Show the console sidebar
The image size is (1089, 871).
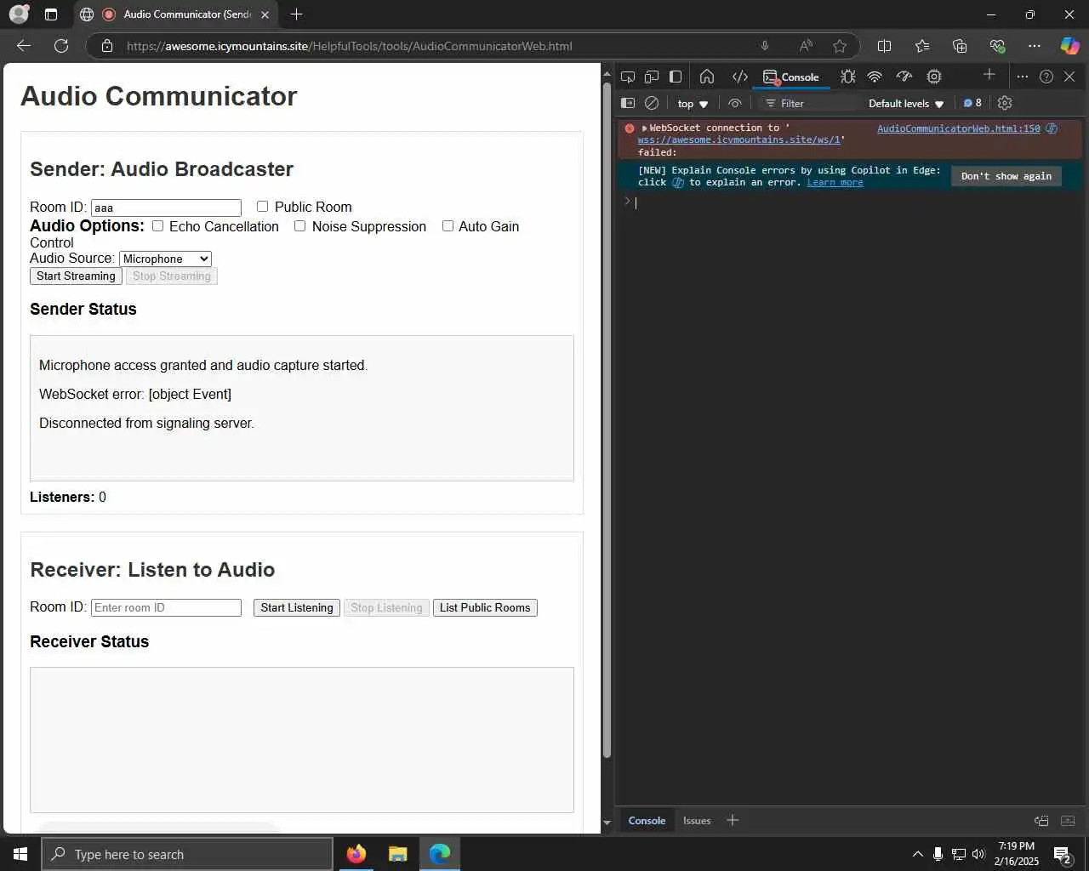628,103
